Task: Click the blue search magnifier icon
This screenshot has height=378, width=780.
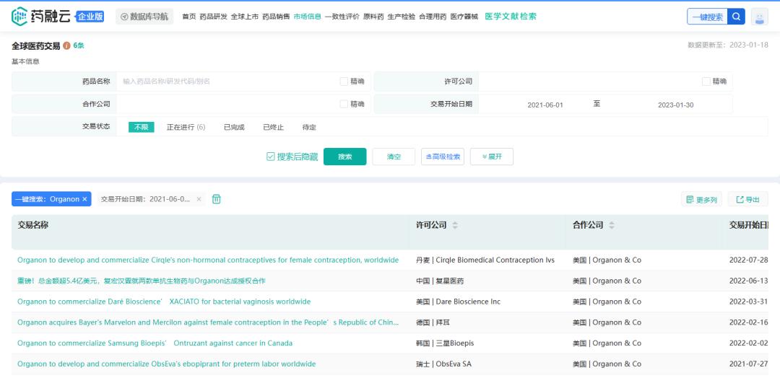Action: [736, 17]
